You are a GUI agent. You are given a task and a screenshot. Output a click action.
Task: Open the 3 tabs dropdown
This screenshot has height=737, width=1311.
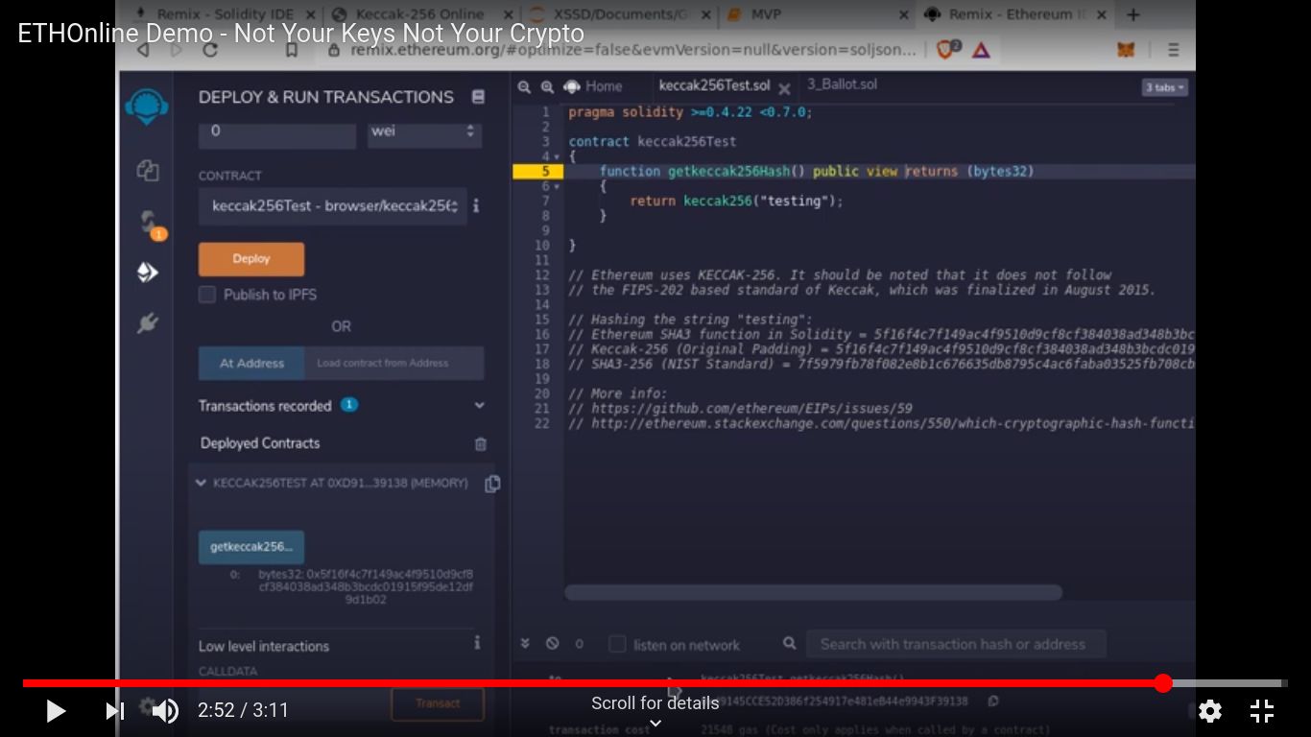[x=1165, y=87]
